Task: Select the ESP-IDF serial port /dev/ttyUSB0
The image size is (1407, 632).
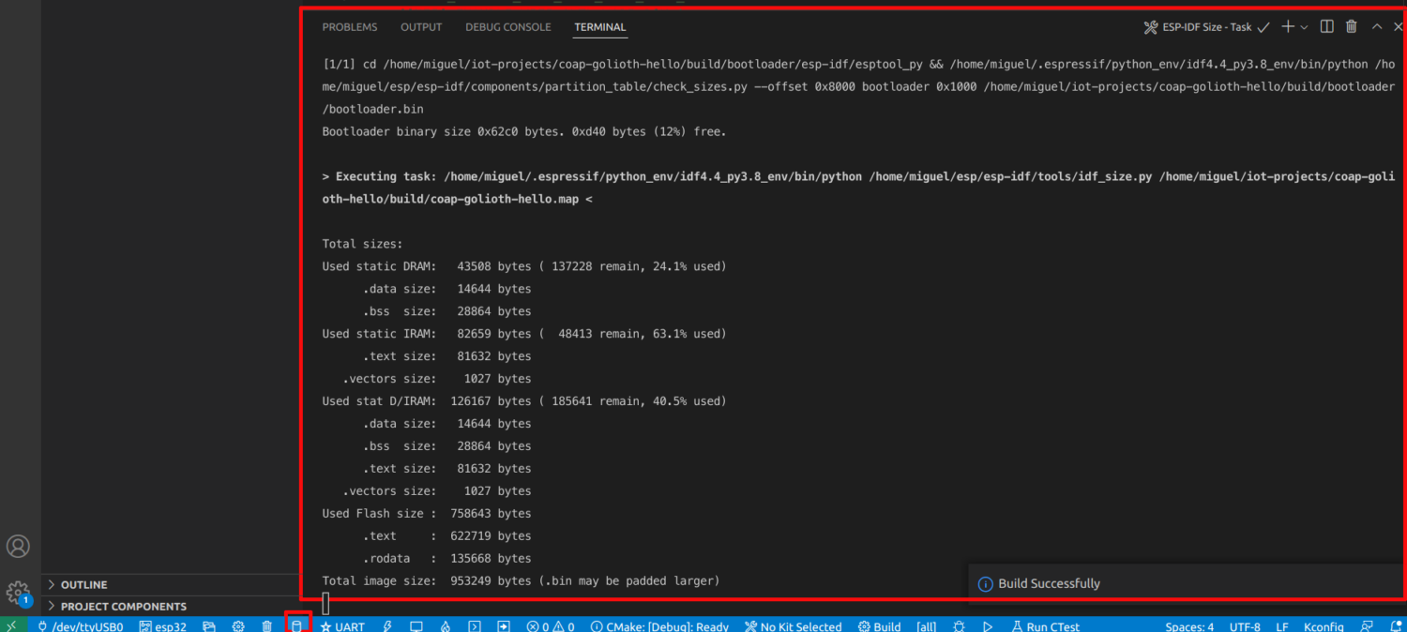Action: click(82, 625)
